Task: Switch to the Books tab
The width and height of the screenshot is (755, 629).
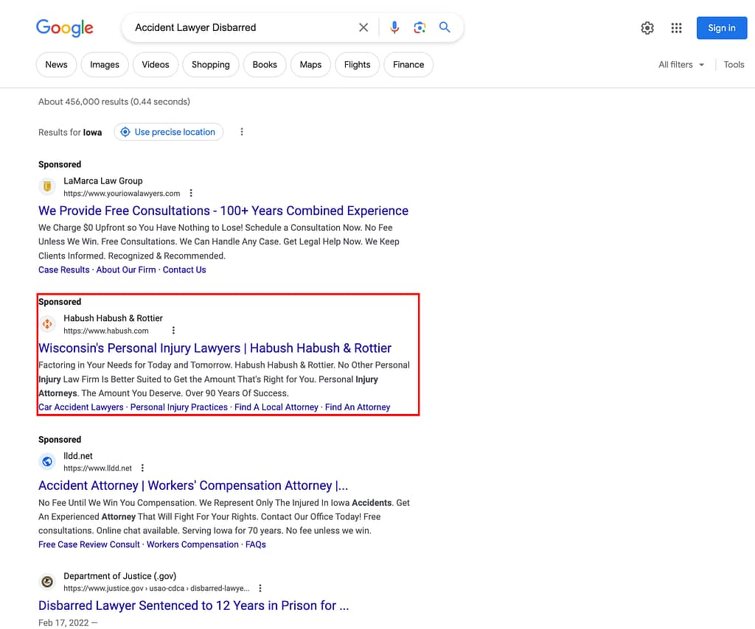Action: coord(265,64)
